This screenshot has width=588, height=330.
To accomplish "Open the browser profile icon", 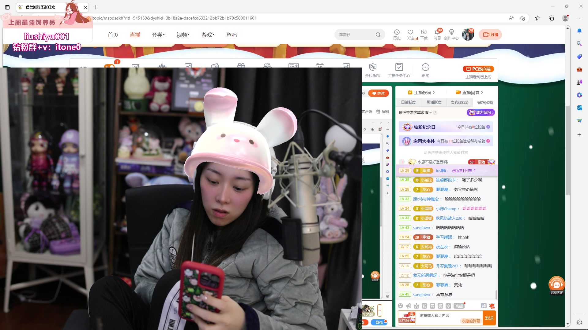I will coord(565,18).
